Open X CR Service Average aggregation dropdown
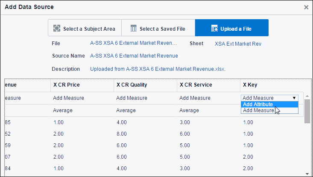Screen dimensions: 313x177 coord(189,110)
